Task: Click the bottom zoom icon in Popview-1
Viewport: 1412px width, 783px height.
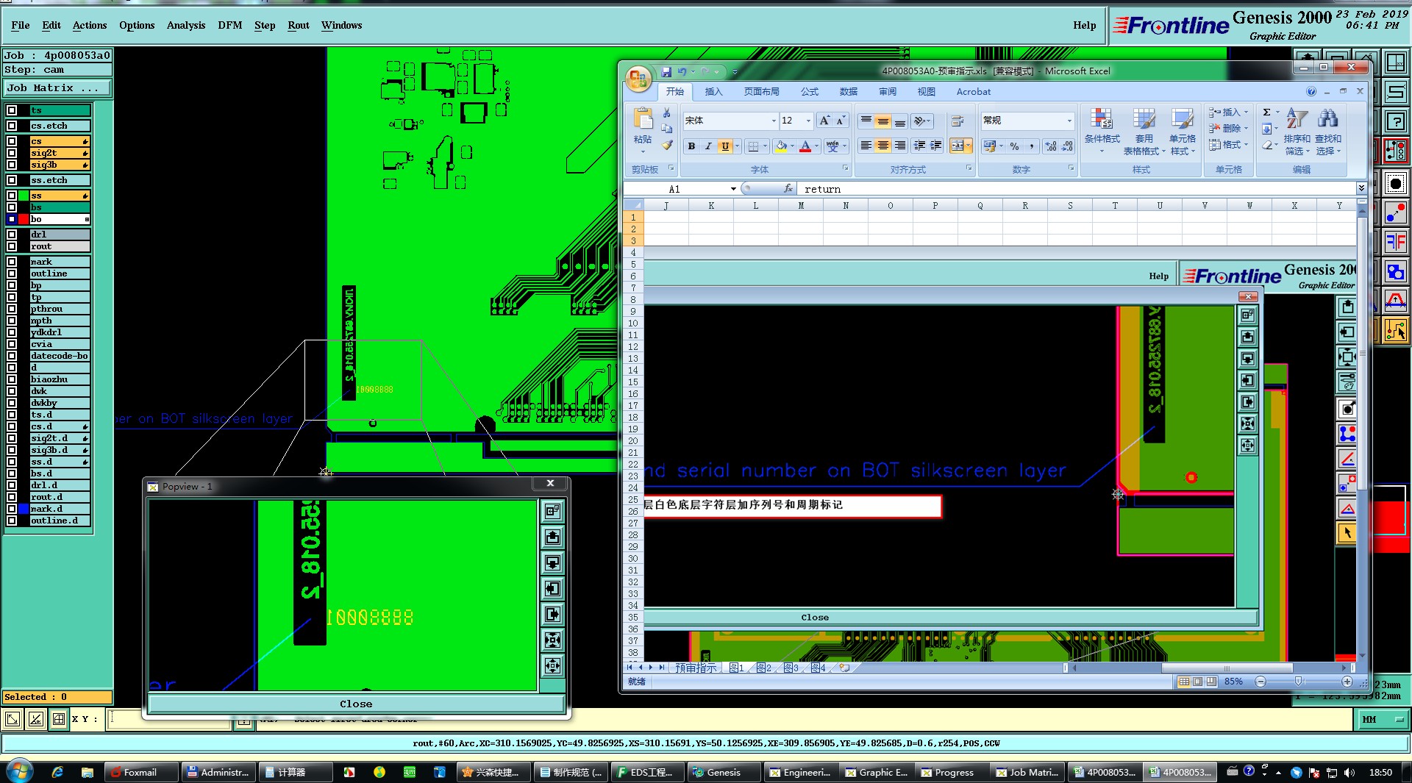Action: click(x=552, y=665)
